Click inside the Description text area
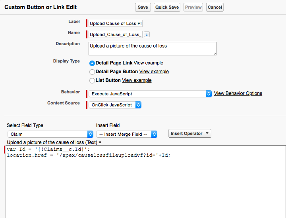 point(152,48)
